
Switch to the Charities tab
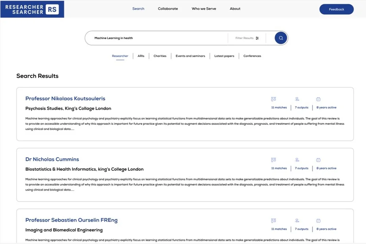[160, 56]
